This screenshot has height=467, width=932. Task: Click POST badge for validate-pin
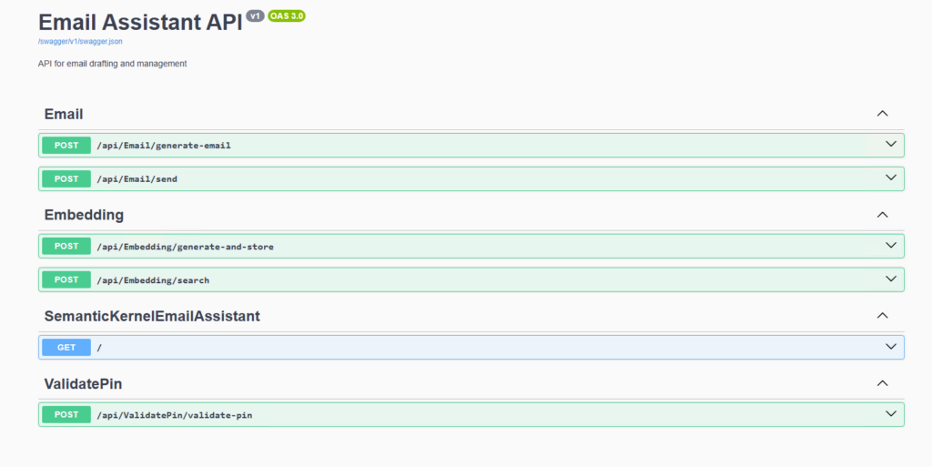tap(66, 415)
